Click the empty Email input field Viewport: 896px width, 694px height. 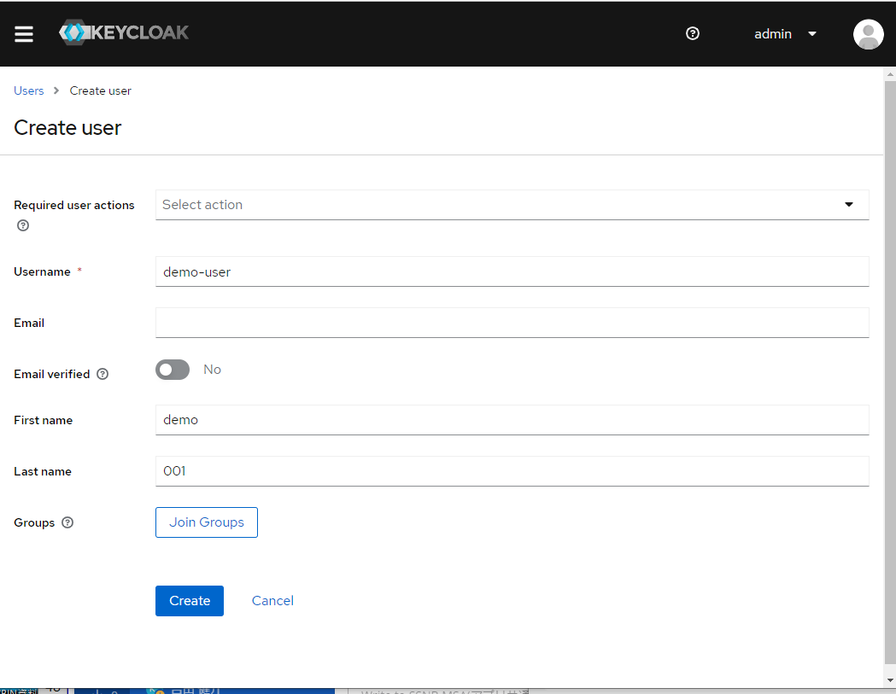[x=512, y=323]
